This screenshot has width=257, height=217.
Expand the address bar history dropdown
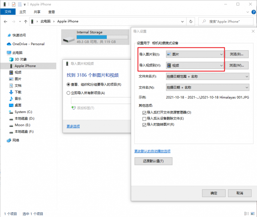click(182, 21)
